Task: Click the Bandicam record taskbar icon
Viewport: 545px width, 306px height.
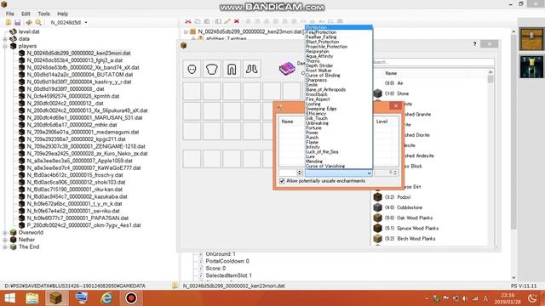Action: [131, 298]
